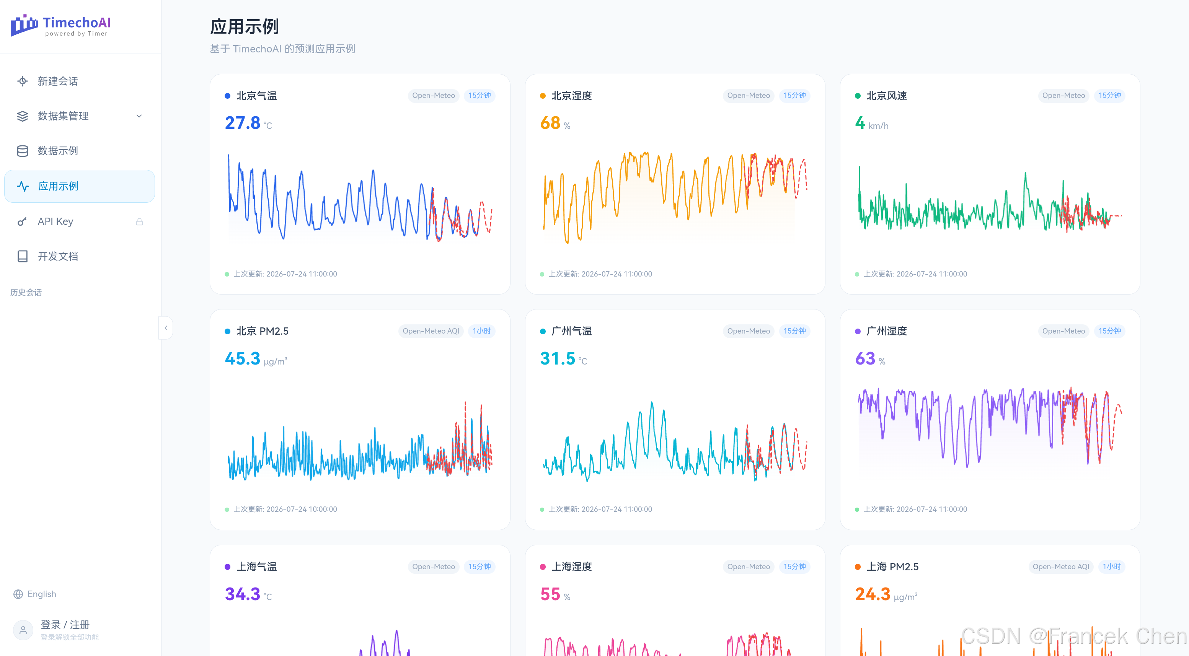Click the API Key key icon
Image resolution: width=1189 pixels, height=656 pixels.
coord(22,221)
